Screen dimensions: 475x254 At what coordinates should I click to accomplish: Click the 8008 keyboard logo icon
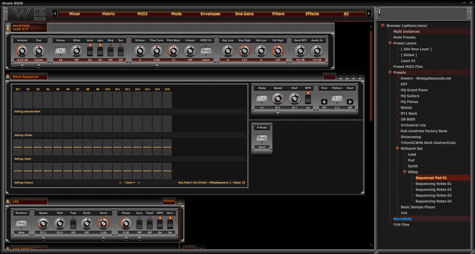(x=40, y=14)
